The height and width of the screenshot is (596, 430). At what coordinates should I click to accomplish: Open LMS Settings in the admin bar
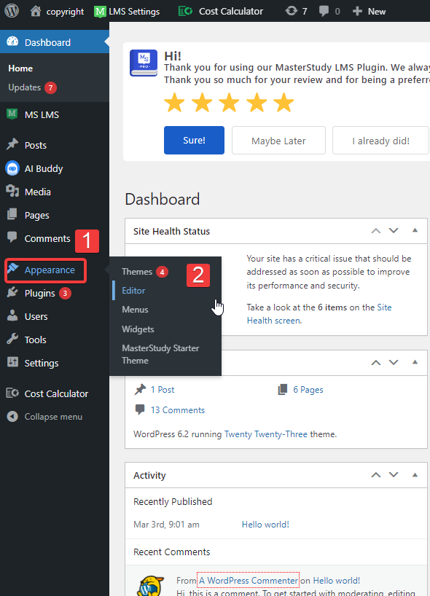pyautogui.click(x=127, y=12)
